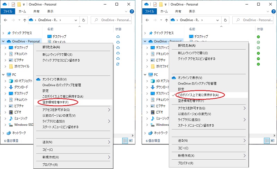Choose プロパティ in right context menu
The image size is (277, 169).
click(186, 163)
